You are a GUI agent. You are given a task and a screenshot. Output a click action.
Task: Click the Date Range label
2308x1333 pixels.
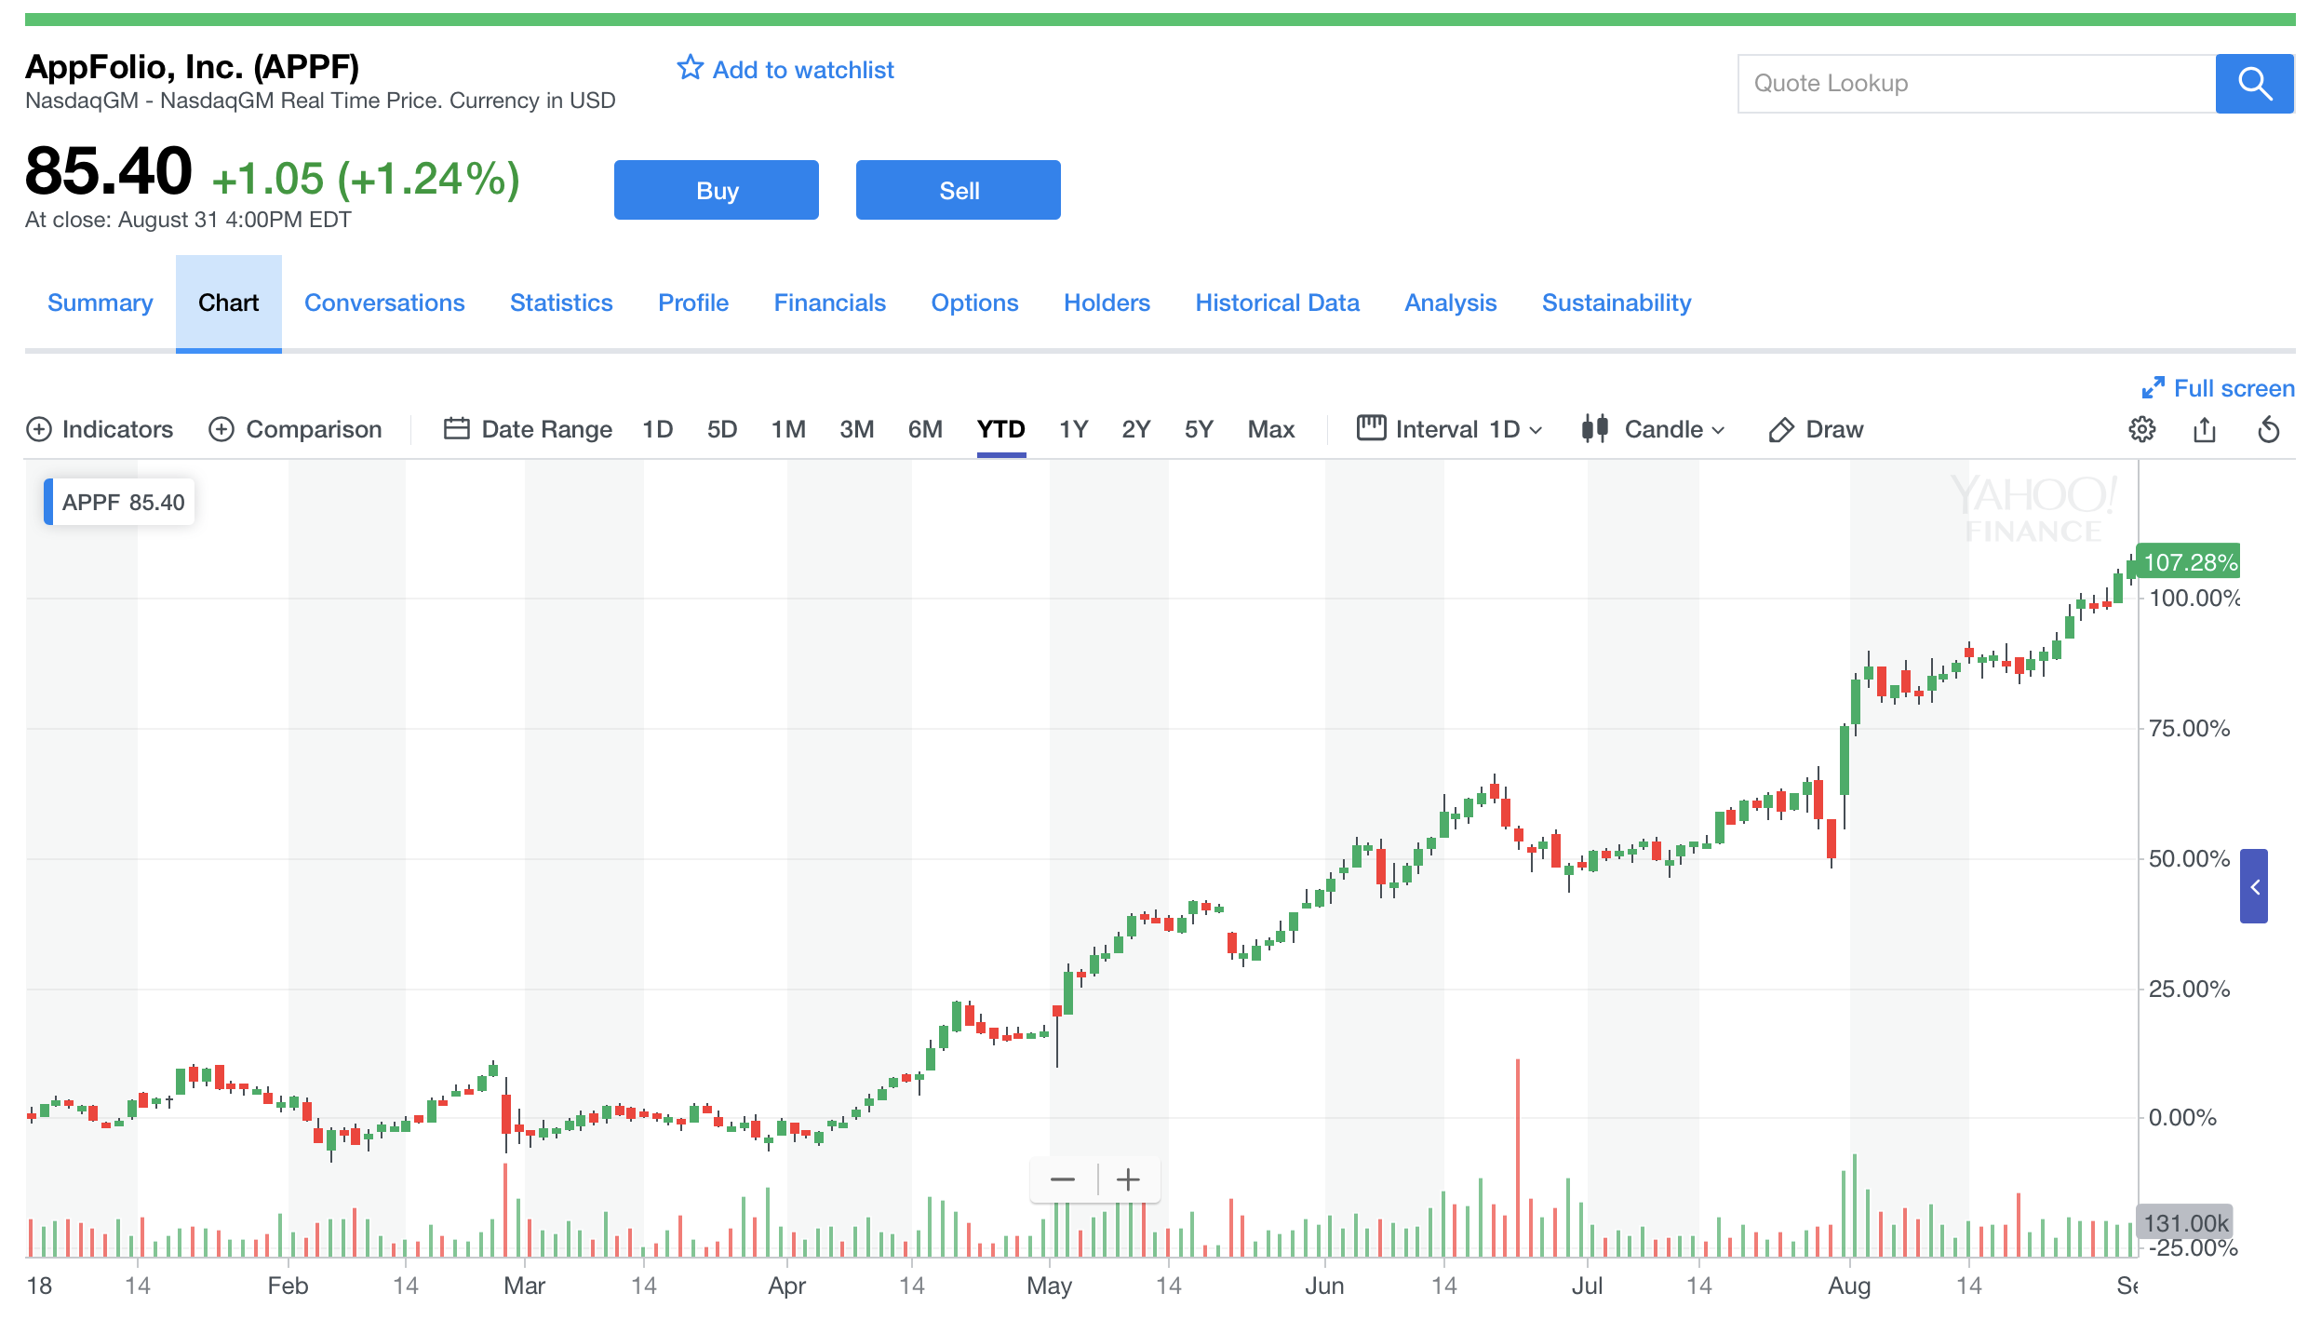[547, 429]
